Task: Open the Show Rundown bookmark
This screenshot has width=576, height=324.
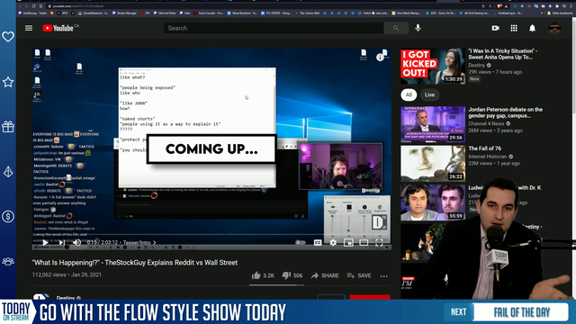Action: (x=242, y=13)
